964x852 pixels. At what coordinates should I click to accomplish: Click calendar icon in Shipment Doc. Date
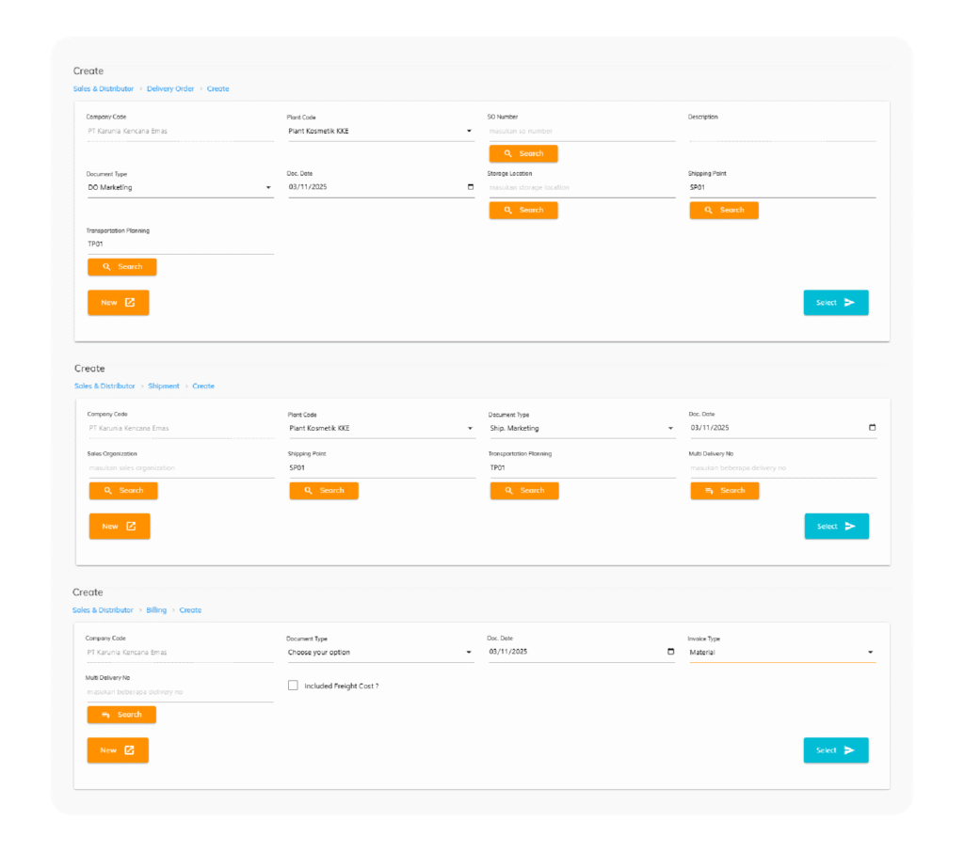[x=872, y=428]
